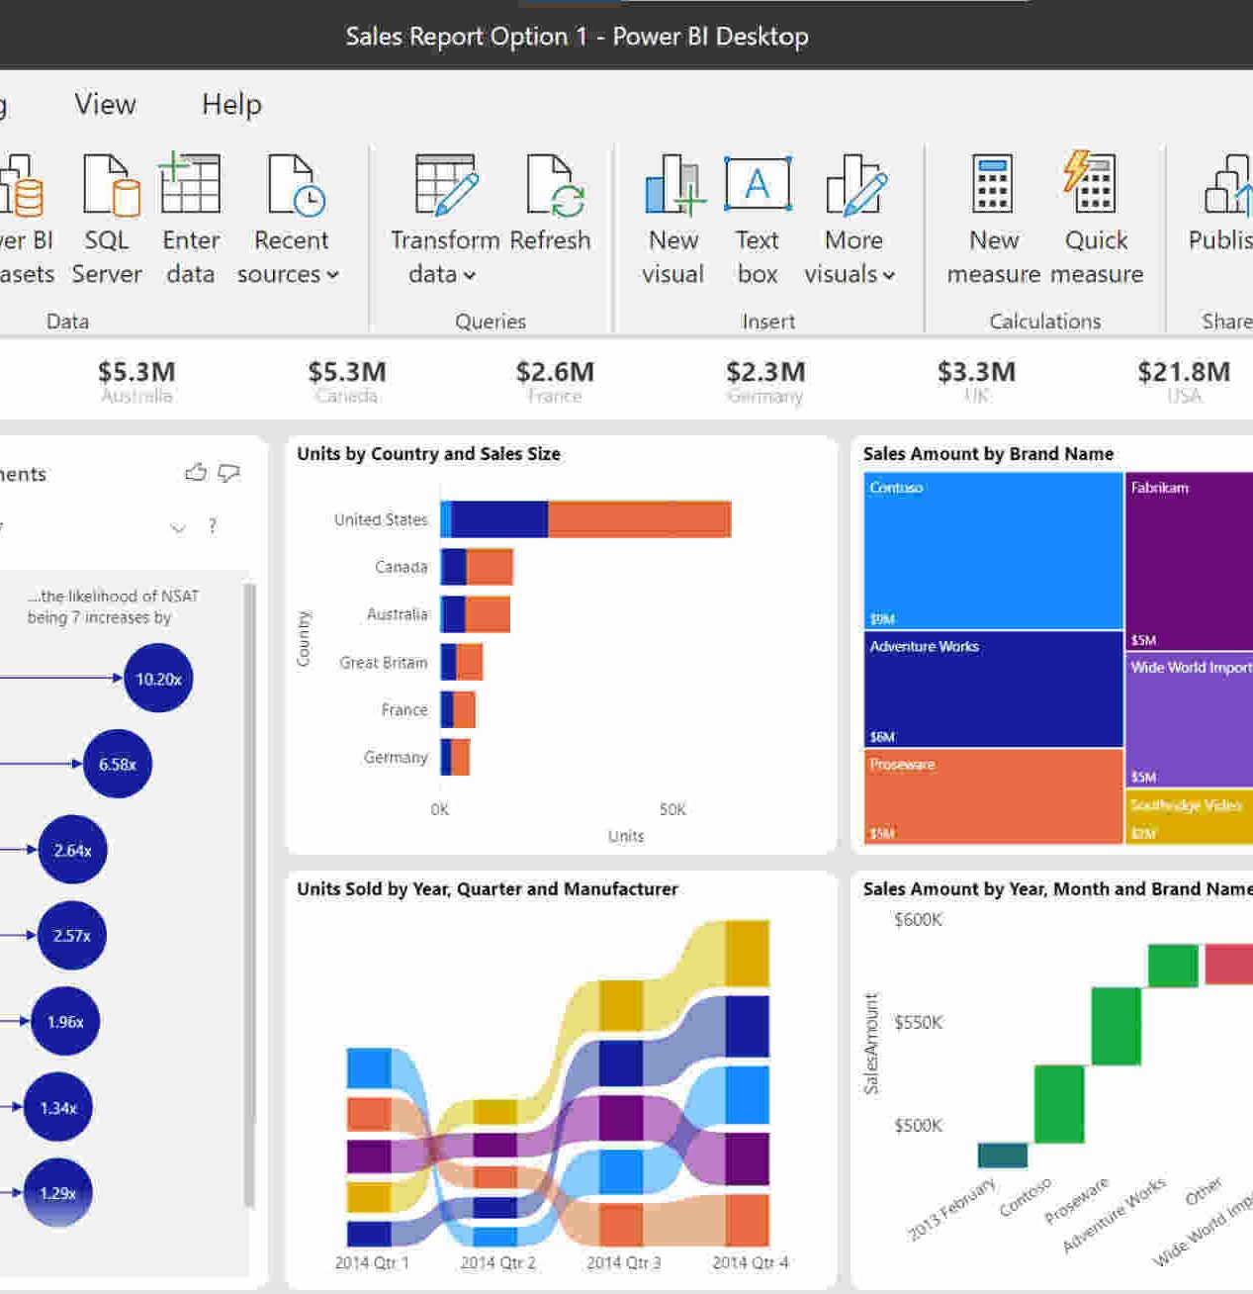Open the influencer panel chevron dropdown
1253x1294 pixels.
tap(178, 527)
